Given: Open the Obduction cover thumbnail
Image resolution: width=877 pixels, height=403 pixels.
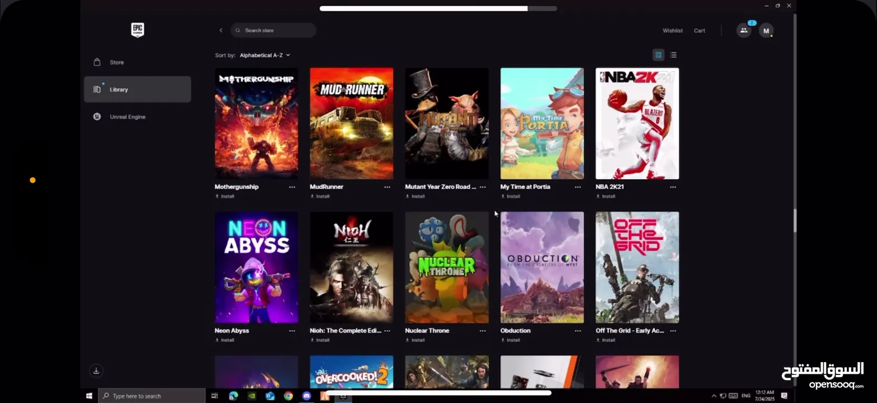Looking at the screenshot, I should (542, 268).
